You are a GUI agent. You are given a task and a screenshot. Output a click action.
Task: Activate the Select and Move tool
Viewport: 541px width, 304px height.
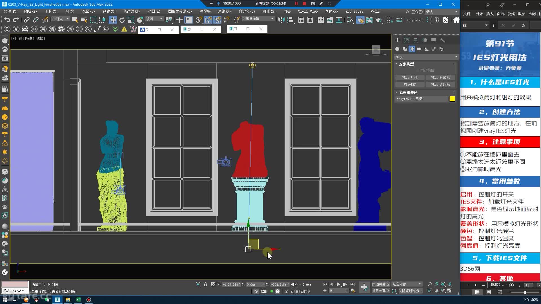[x=113, y=20]
